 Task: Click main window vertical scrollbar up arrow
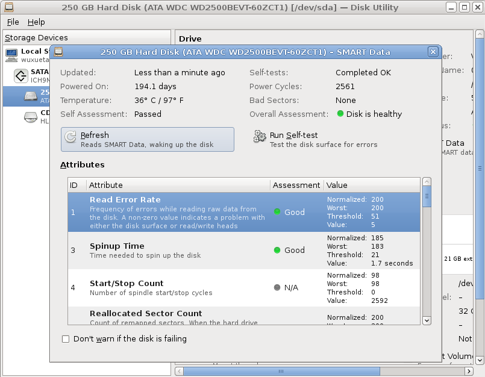tap(480, 34)
